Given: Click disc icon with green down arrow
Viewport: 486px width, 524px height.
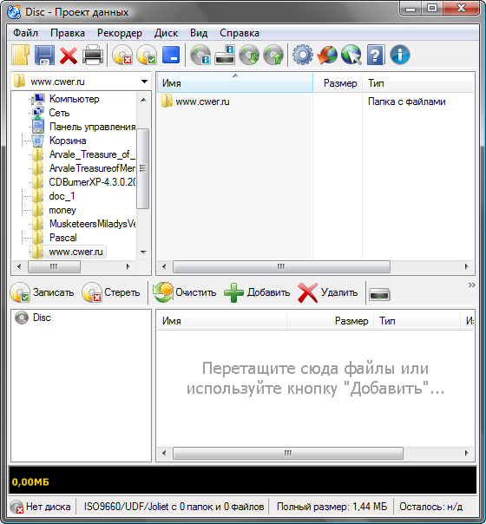Looking at the screenshot, I should click(x=249, y=55).
